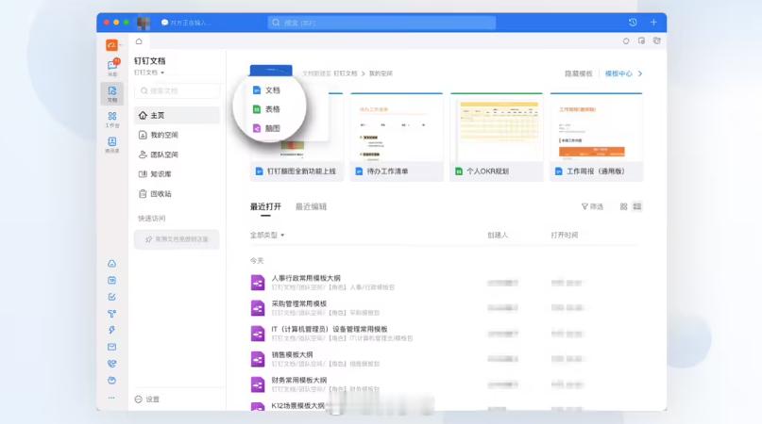Choose 脑图 in the new menu
762x424 pixels.
pyautogui.click(x=267, y=128)
